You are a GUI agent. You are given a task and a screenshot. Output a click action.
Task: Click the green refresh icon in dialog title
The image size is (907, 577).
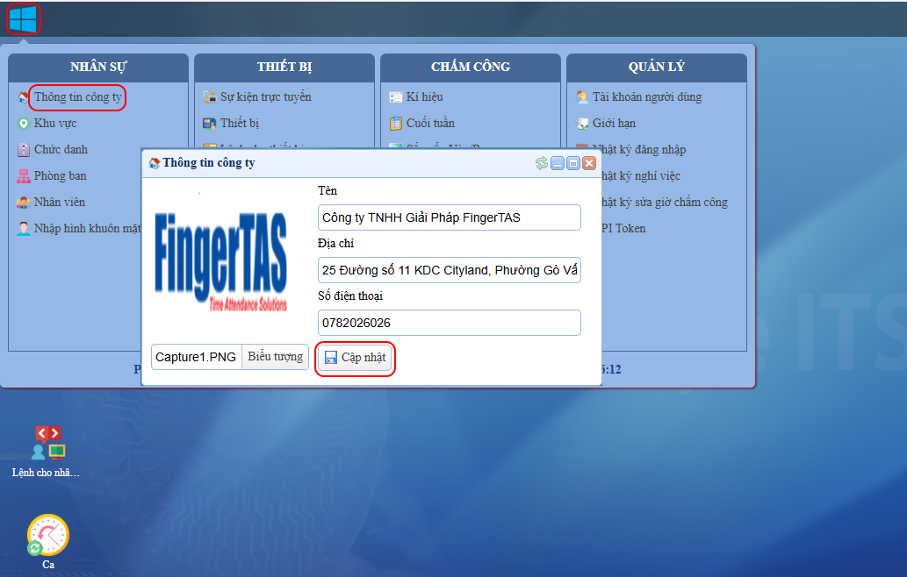542,163
